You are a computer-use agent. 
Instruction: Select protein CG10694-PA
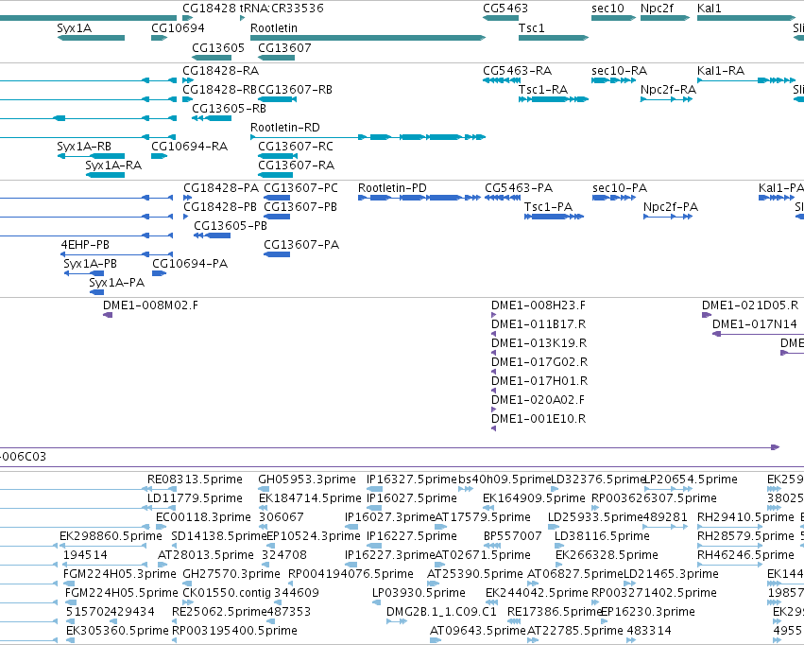190,264
